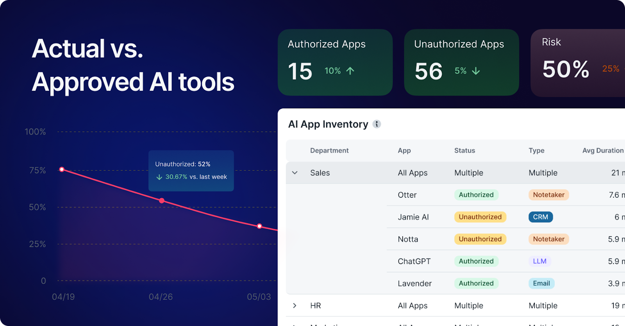Collapse the Sales department row
The width and height of the screenshot is (625, 326).
[x=295, y=173]
